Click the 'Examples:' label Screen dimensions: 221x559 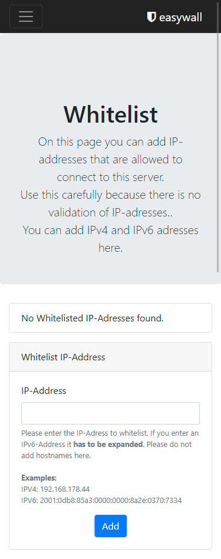39,478
